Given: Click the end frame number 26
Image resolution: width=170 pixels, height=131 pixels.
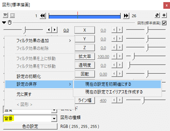Looking at the screenshot, I should [134, 16].
